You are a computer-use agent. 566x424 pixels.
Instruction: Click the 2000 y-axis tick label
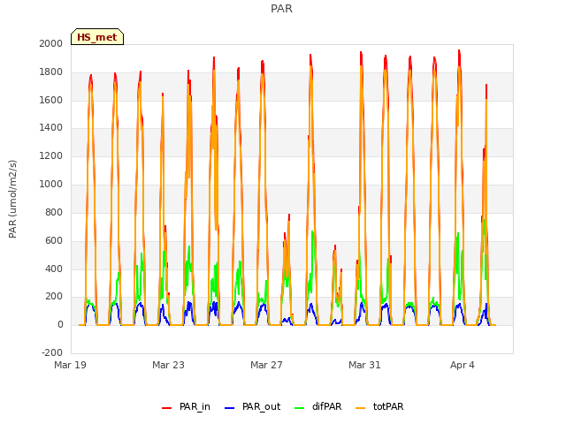51,43
